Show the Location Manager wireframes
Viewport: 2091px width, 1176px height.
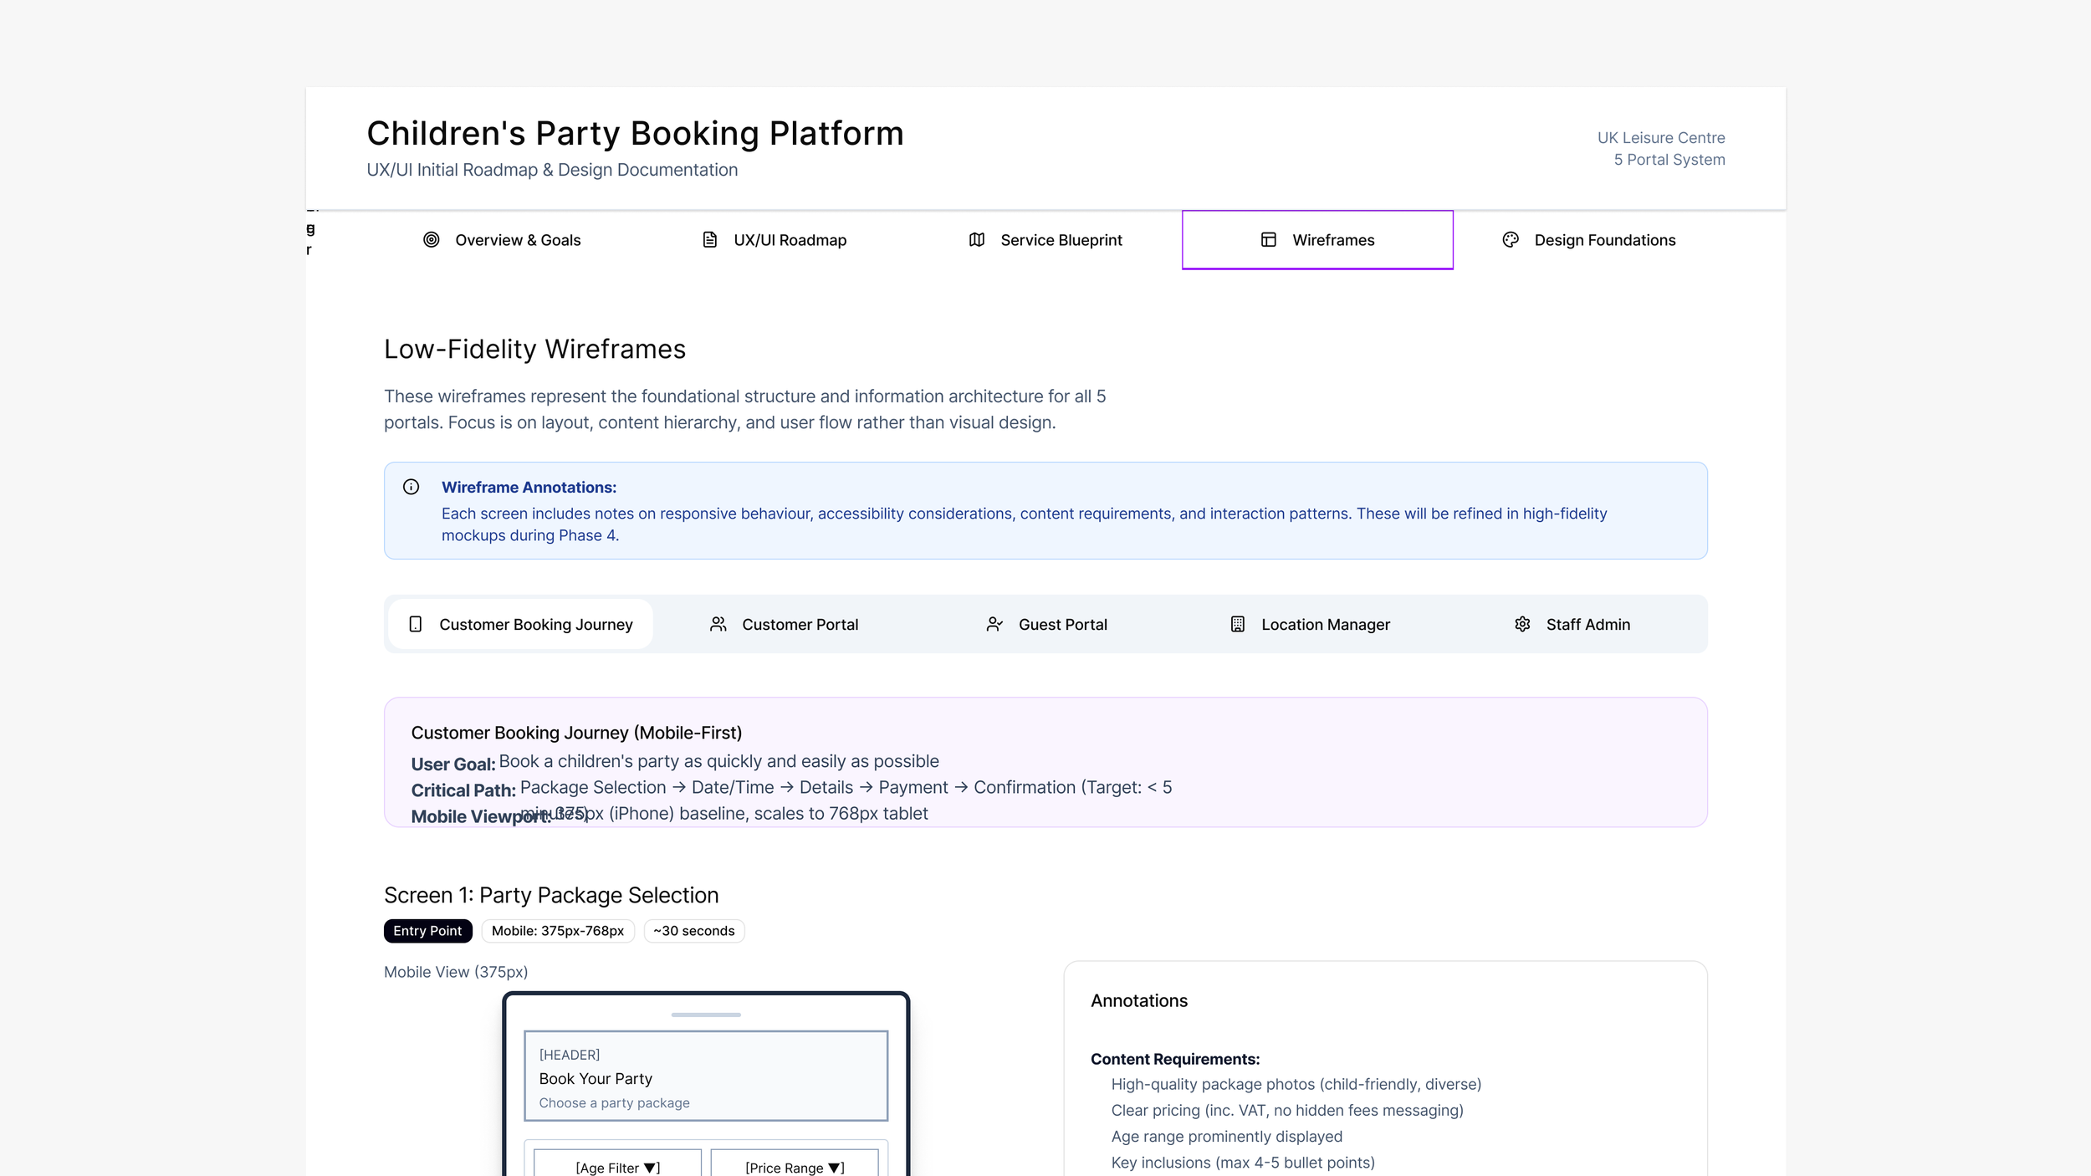1309,624
